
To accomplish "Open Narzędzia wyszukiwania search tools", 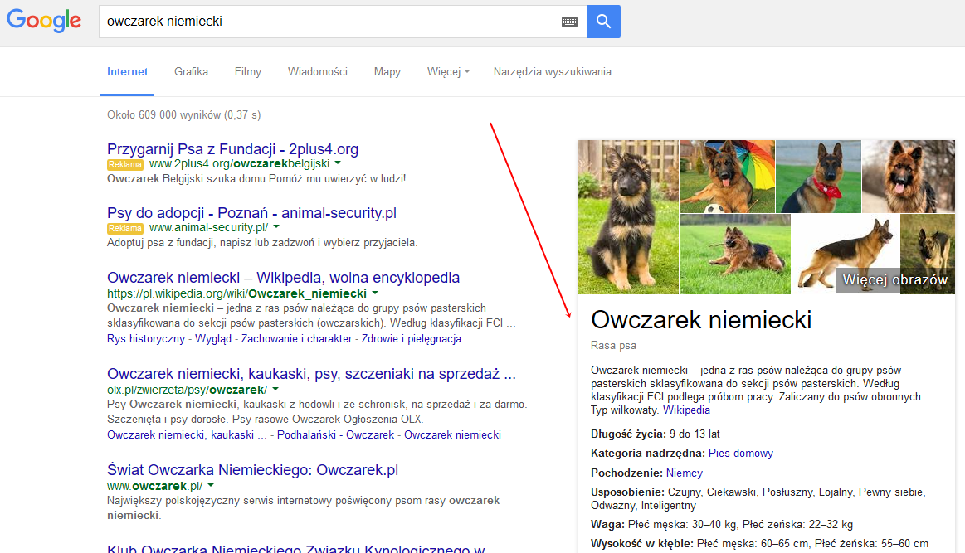I will 552,72.
